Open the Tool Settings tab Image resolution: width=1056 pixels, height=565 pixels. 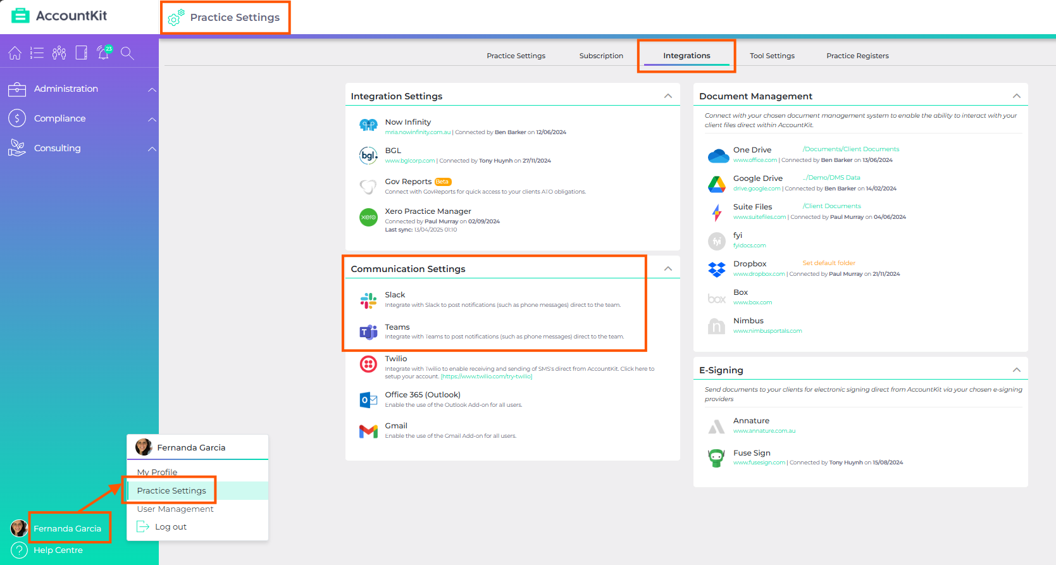click(x=772, y=56)
